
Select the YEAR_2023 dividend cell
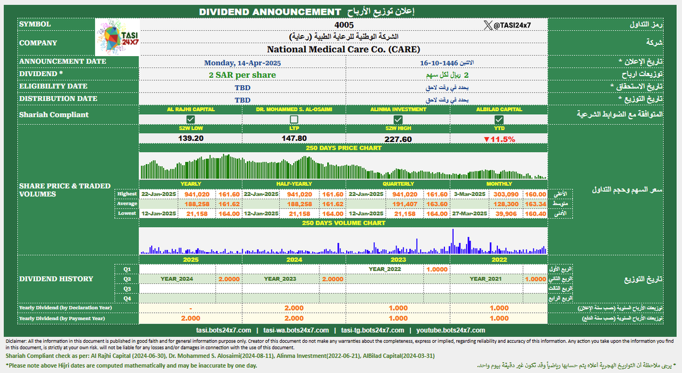click(281, 279)
